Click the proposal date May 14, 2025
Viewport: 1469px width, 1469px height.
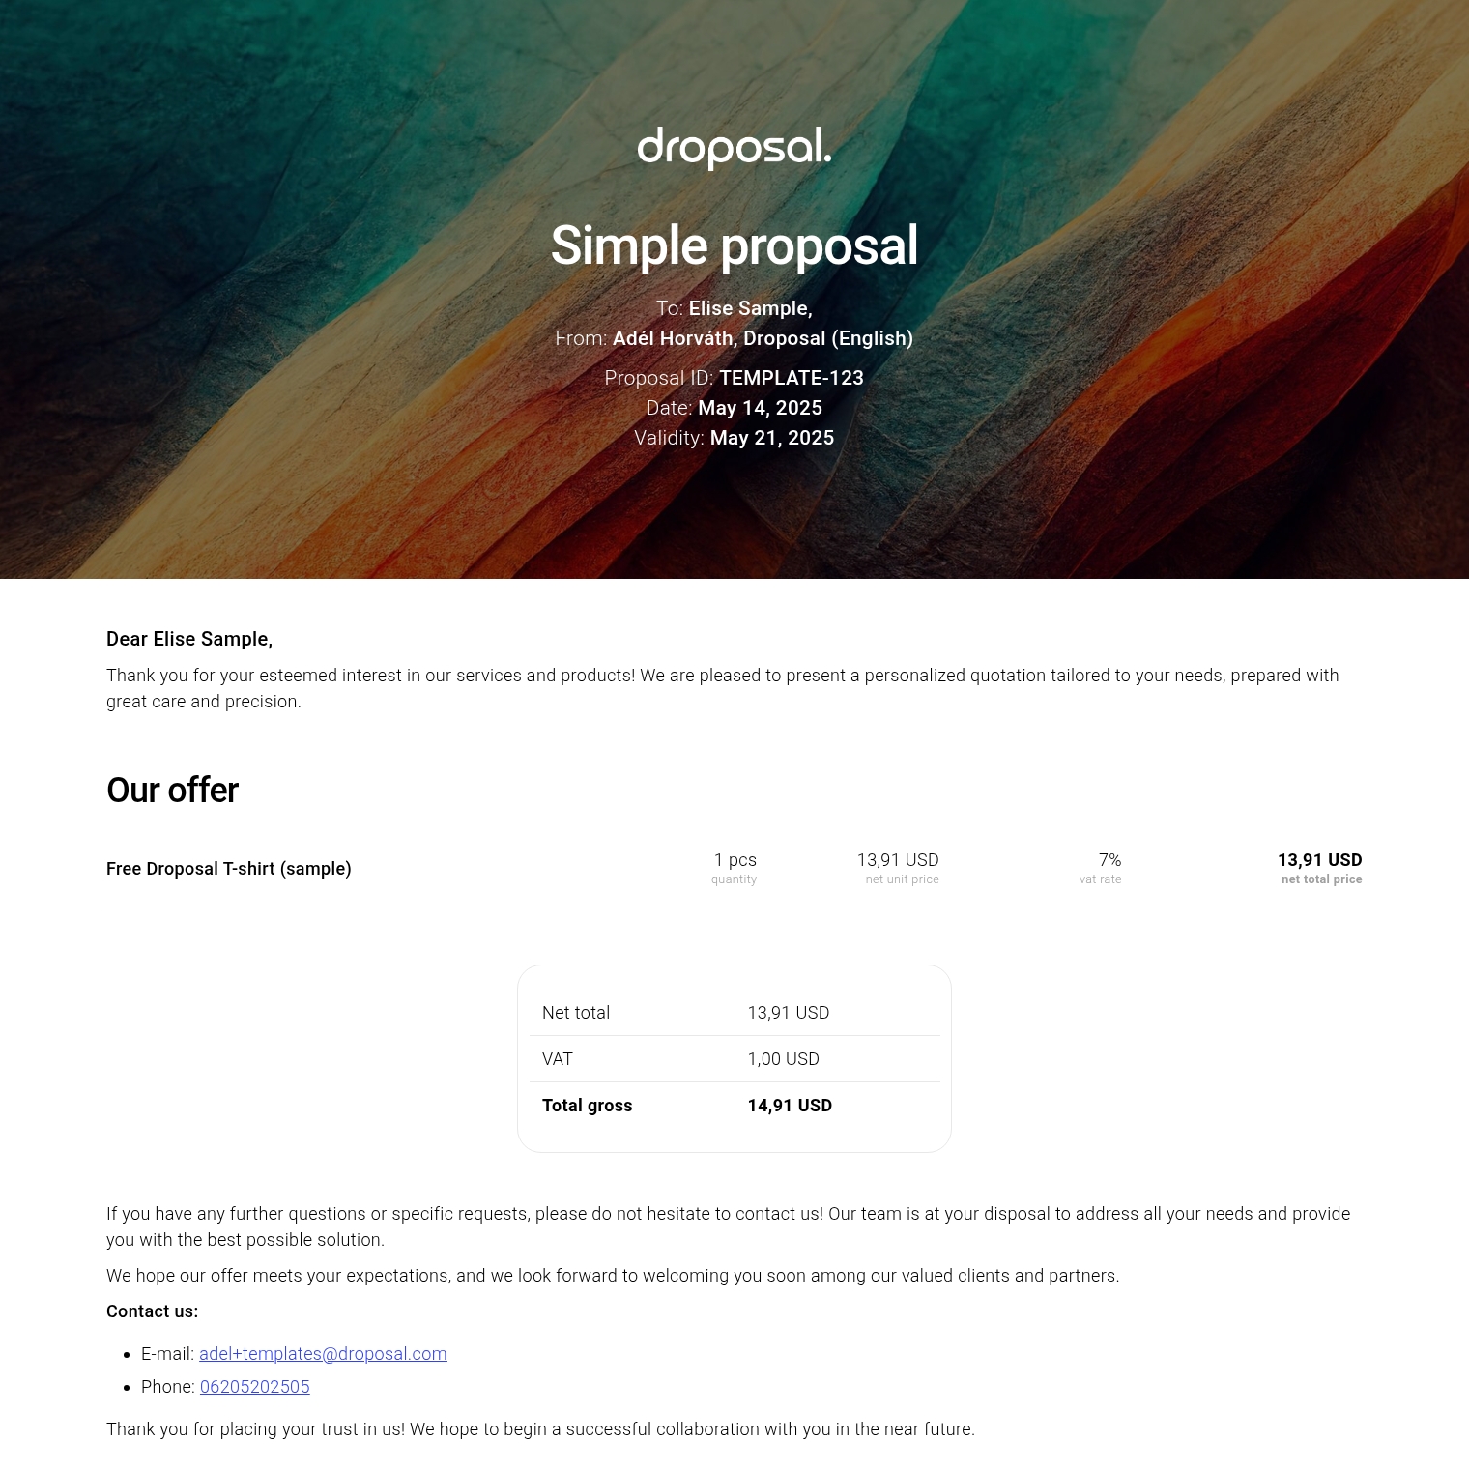pos(760,408)
